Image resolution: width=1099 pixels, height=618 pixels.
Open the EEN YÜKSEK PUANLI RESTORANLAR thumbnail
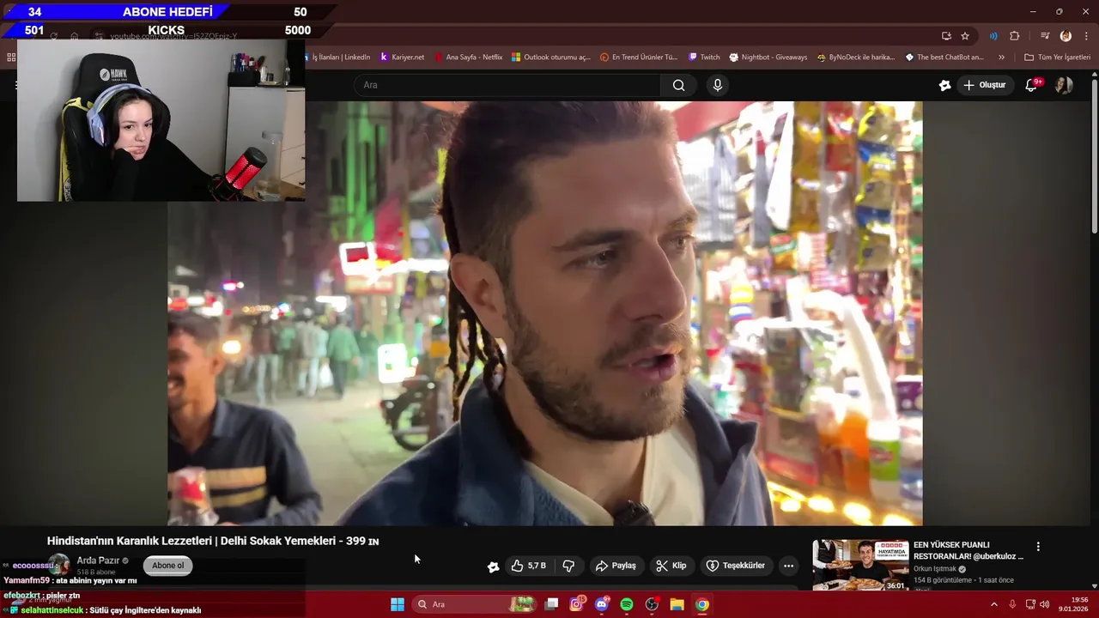pos(860,565)
